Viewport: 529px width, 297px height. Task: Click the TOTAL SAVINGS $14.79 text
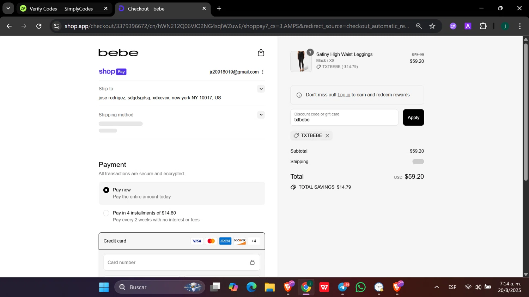[325, 187]
